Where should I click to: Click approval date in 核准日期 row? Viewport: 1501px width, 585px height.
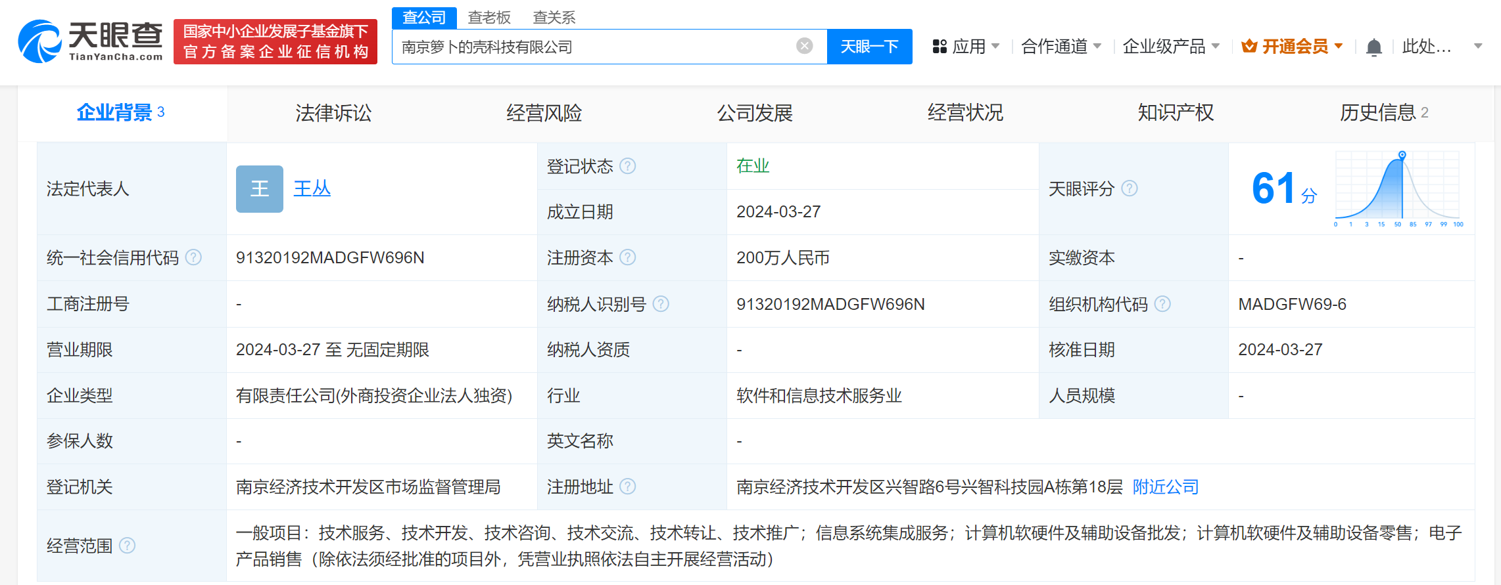[1280, 349]
